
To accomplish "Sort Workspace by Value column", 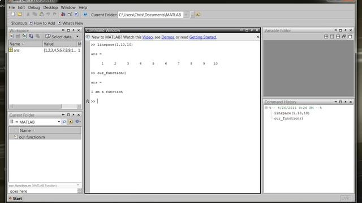I will [x=60, y=44].
